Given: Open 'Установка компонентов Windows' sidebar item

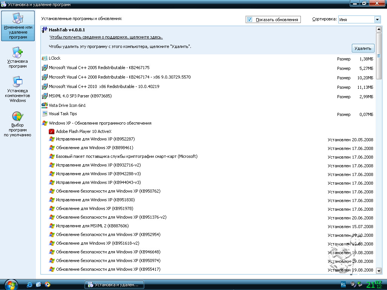Looking at the screenshot, I should (17, 89).
